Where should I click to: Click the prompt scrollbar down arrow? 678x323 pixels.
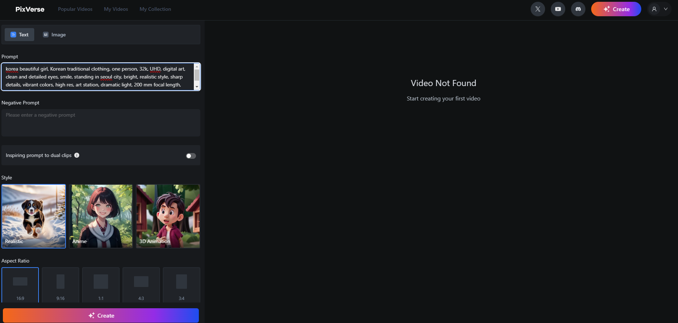[x=197, y=87]
